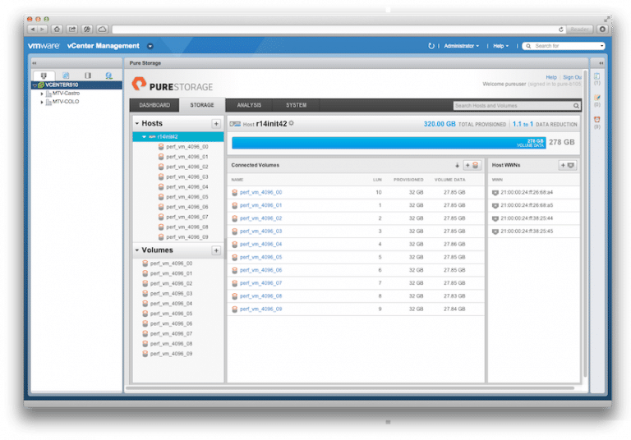Click the Pure Storage Help link
Viewport: 631px width, 440px height.
(551, 77)
